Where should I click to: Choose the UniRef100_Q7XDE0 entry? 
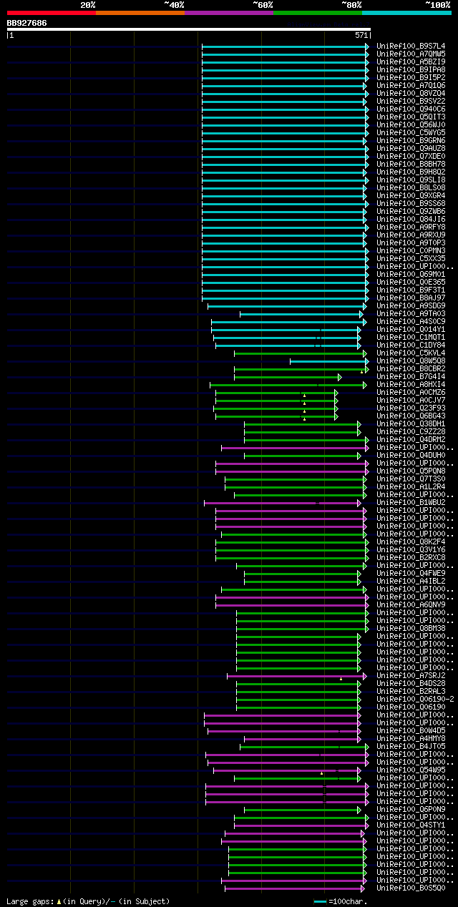[x=411, y=156]
